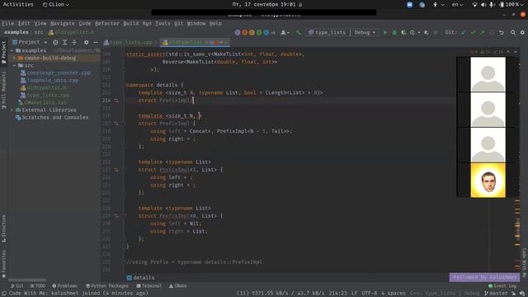Click the Code With Me user icon
Viewport: 528px width, 297px height.
coord(285,33)
